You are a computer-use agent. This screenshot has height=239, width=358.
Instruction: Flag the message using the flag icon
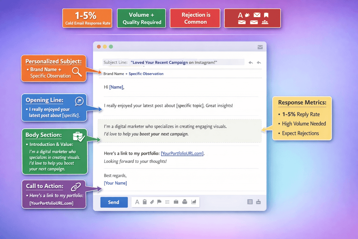point(159,202)
